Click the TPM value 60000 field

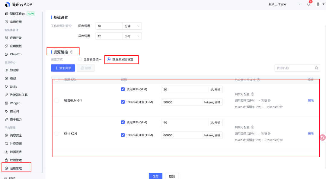pos(181,135)
